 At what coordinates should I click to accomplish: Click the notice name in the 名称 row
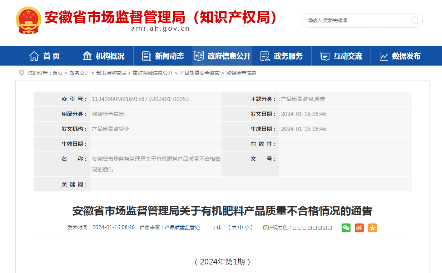click(156, 164)
